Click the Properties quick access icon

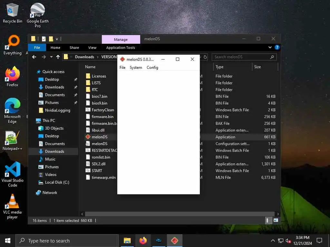pos(44,39)
